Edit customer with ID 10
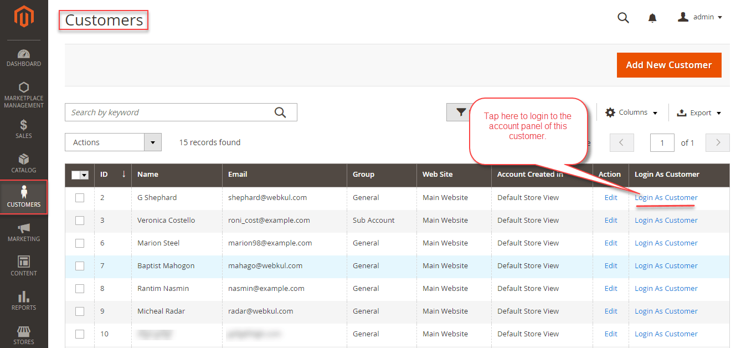This screenshot has height=348, width=736. pyautogui.click(x=611, y=334)
